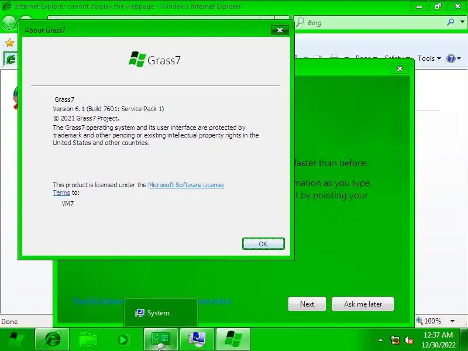Click the Show Desktop strip
The height and width of the screenshot is (351, 468).
click(464, 339)
